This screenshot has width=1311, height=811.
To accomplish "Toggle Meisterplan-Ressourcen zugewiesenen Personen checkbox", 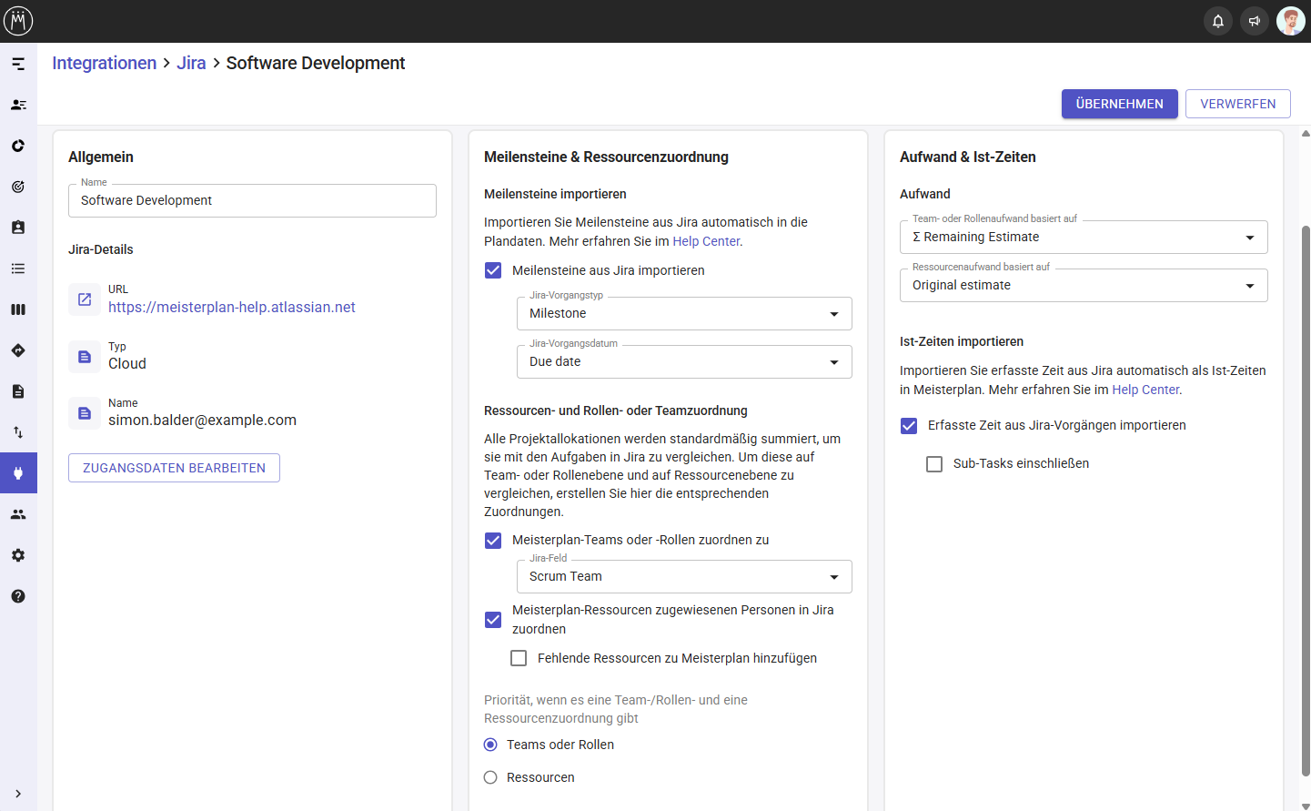I will 493,620.
